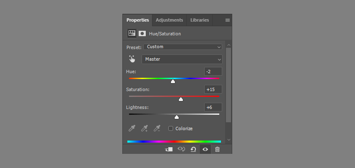The width and height of the screenshot is (355, 168).
Task: Click the Lightness value field
Action: point(213,107)
